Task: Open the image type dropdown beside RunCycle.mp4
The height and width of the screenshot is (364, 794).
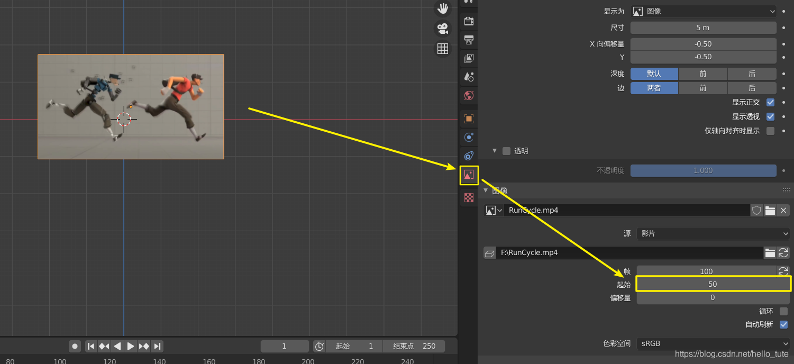Action: pyautogui.click(x=494, y=210)
